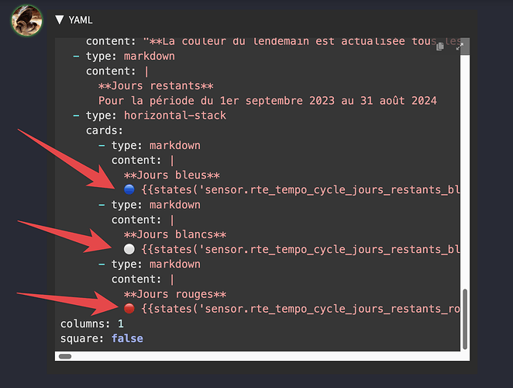513x388 pixels.
Task: Click the "false" value after square
Action: tap(127, 338)
